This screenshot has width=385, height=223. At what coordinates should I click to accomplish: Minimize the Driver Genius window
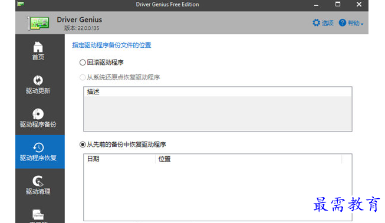click(316, 5)
